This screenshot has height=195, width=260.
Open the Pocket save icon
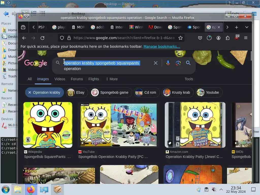tap(200, 38)
